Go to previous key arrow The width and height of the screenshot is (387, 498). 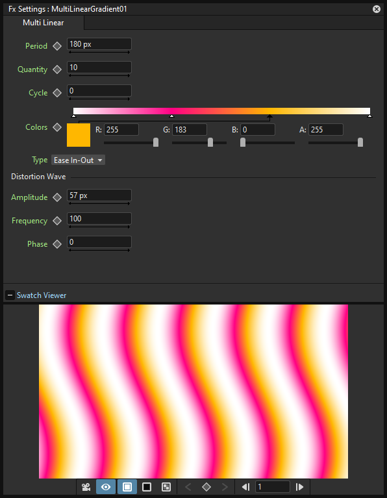(x=188, y=487)
